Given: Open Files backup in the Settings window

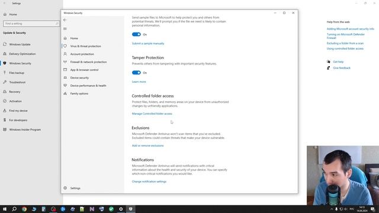Looking at the screenshot, I should click(17, 73).
